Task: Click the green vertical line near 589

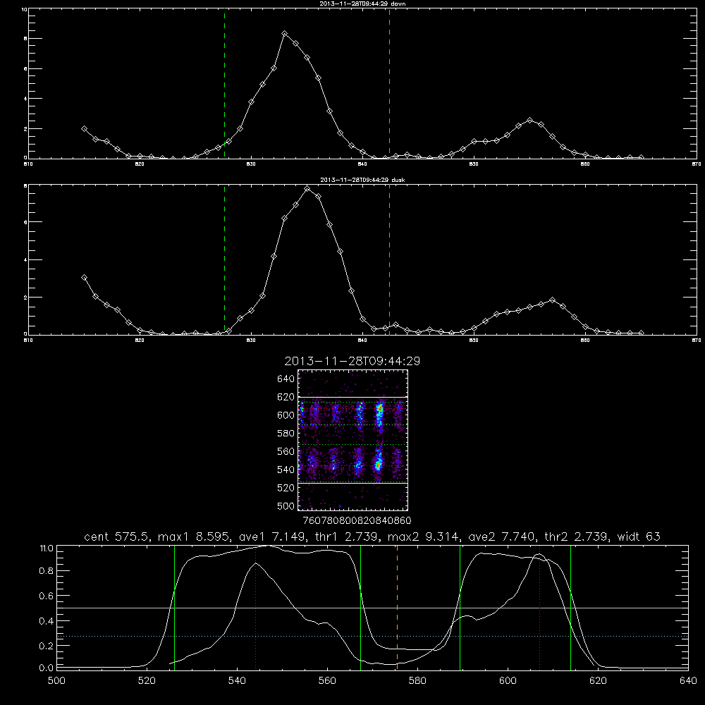Action: (x=460, y=608)
